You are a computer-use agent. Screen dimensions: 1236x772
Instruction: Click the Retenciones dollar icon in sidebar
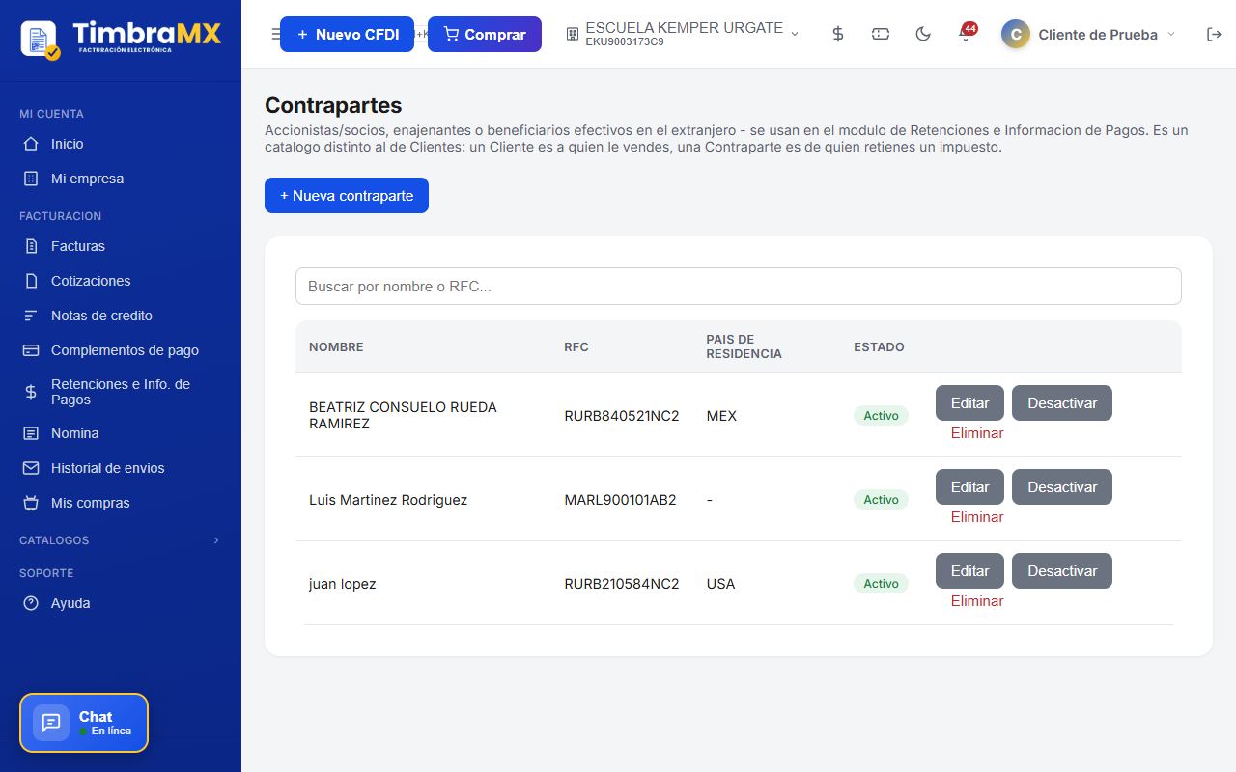coord(31,392)
